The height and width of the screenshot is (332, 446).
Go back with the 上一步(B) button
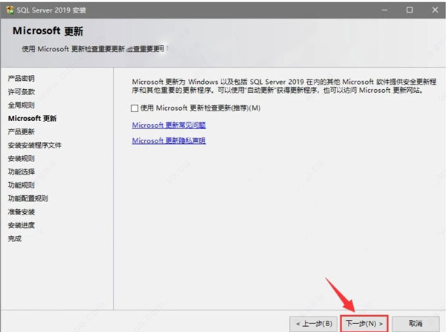pyautogui.click(x=314, y=324)
